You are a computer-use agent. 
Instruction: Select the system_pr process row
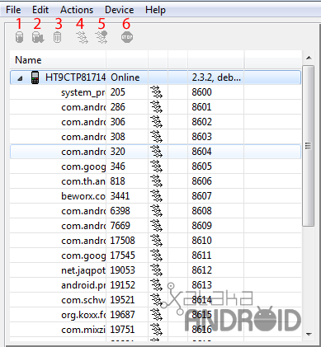pos(155,92)
